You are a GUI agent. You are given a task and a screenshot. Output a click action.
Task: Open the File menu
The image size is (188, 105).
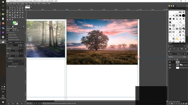pyautogui.click(x=8, y=3)
